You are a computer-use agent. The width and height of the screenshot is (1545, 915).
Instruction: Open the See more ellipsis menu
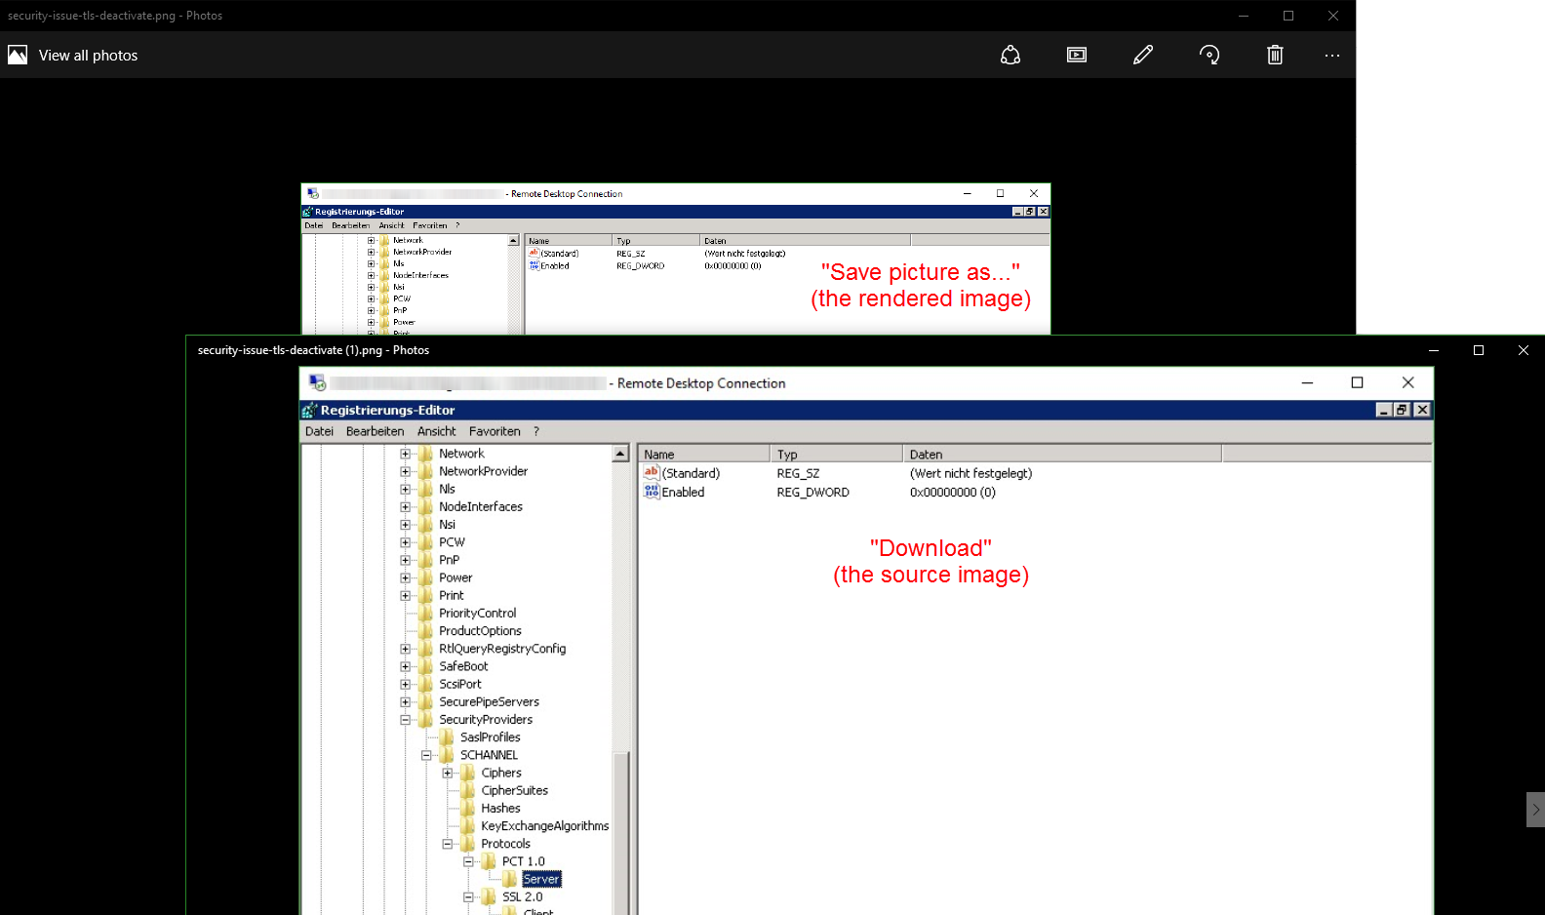(x=1332, y=56)
